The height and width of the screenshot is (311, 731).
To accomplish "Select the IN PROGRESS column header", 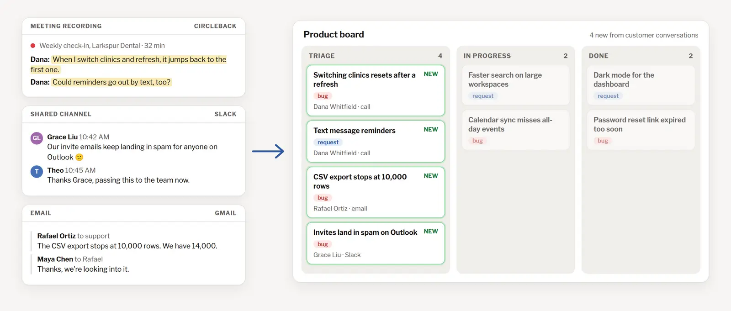I will (487, 56).
